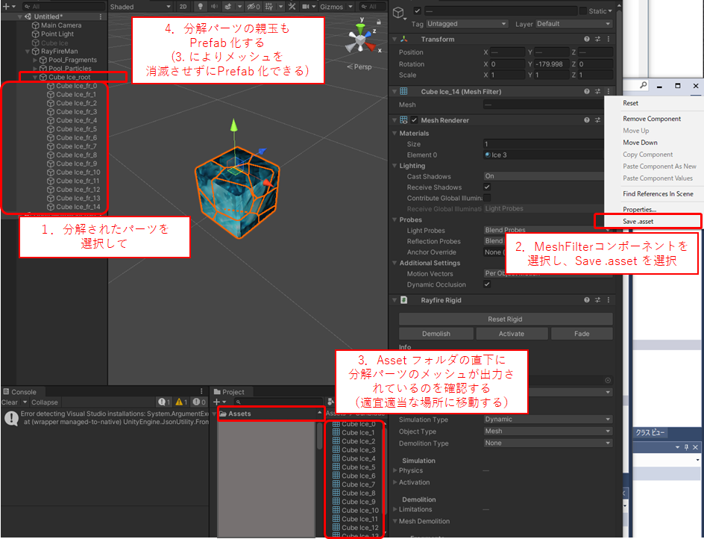Screen dimensions: 704x539
Task: Toggle Receive Shadows checkbox
Action: (487, 187)
